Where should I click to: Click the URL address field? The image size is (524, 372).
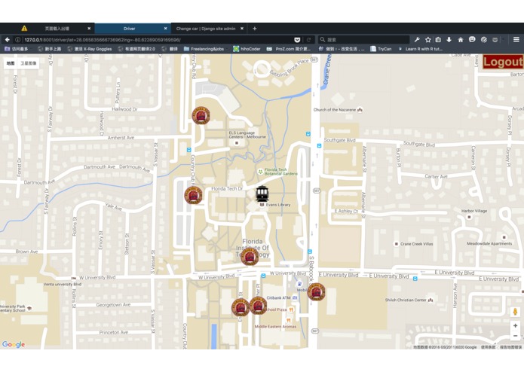(x=157, y=40)
